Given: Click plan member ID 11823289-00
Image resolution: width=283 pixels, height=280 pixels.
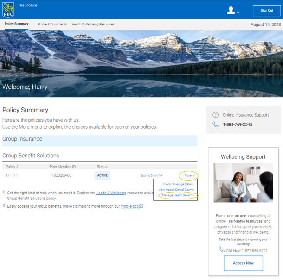Looking at the screenshot, I should click(60, 175).
